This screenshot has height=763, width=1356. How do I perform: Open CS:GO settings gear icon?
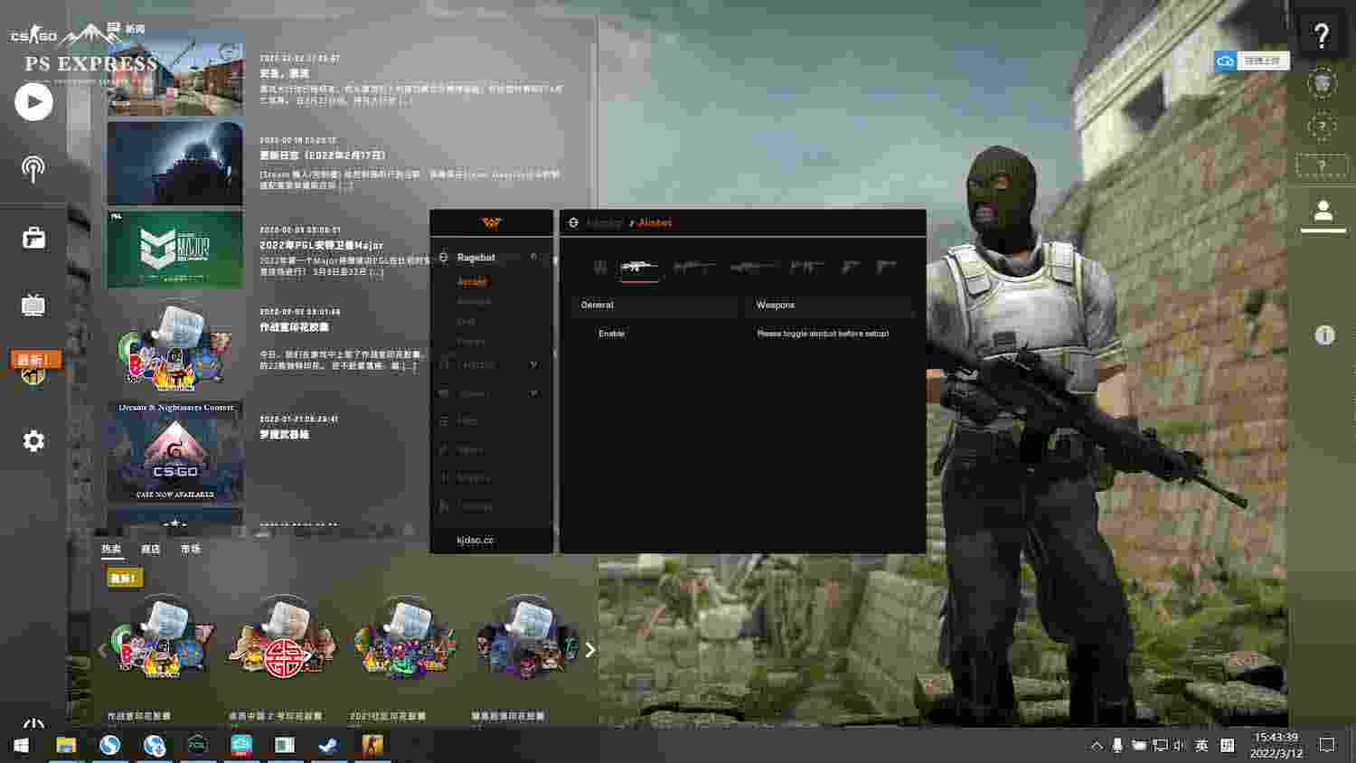[33, 441]
